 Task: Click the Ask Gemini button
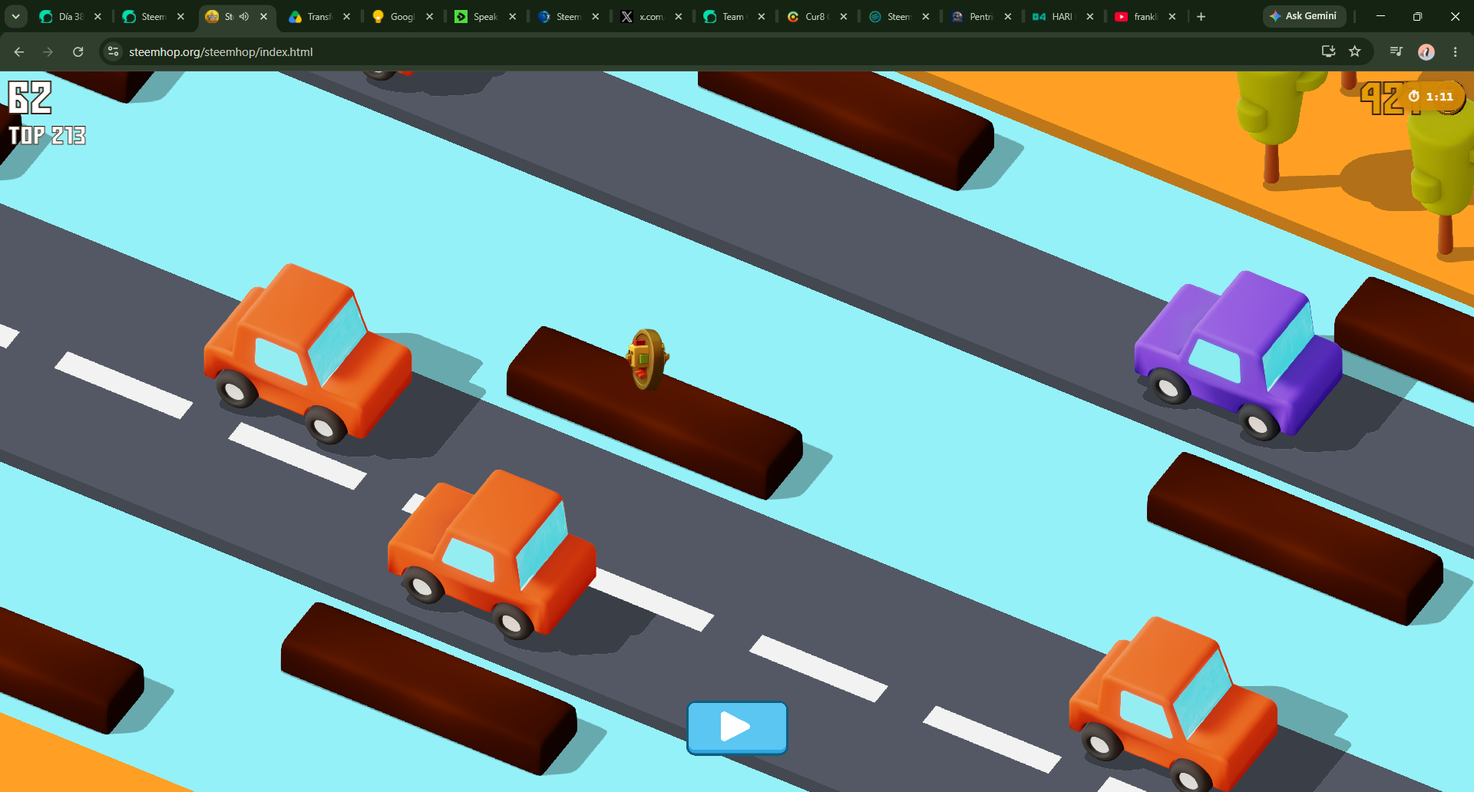(x=1304, y=16)
